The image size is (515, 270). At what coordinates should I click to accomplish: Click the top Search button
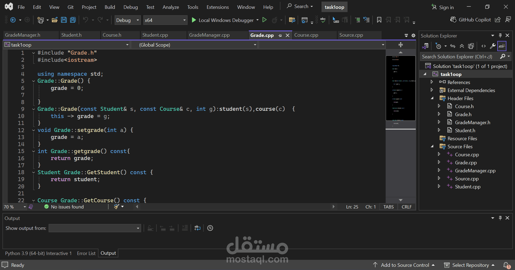coord(300,6)
